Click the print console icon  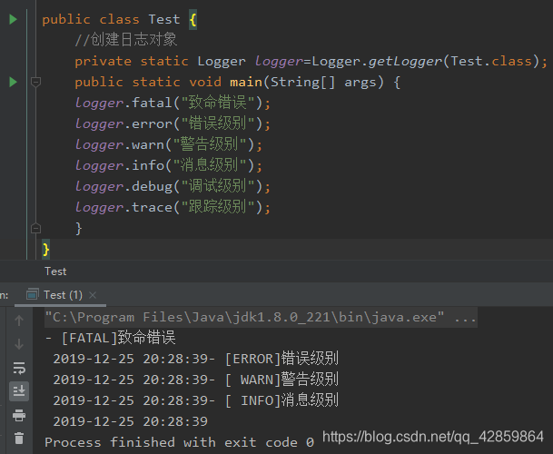pyautogui.click(x=19, y=415)
